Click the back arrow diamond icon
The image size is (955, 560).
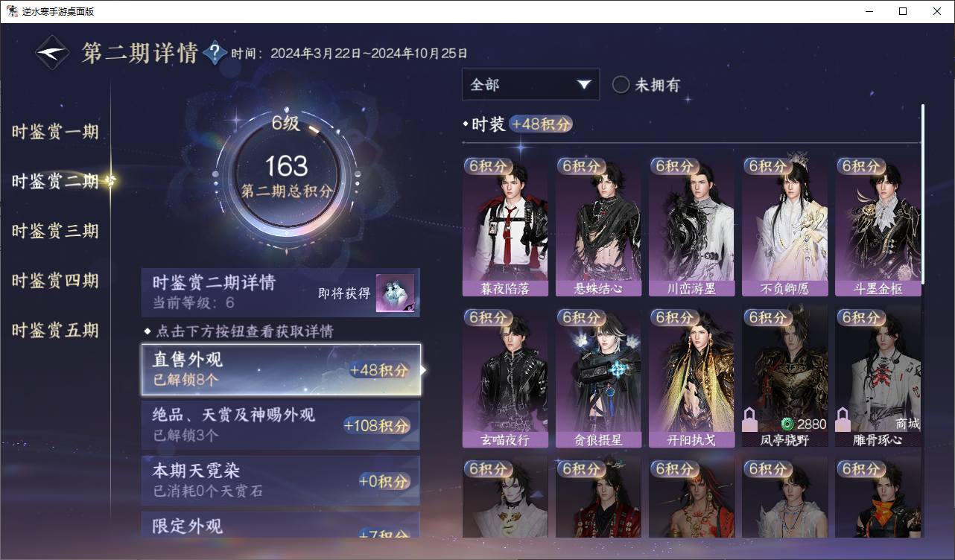click(53, 53)
